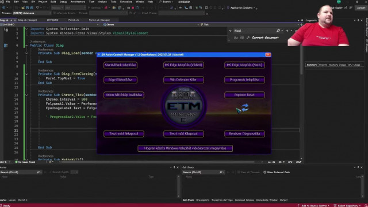This screenshot has height=207, width=368.
Task: Click Edge Eltávolítása button
Action: (x=120, y=80)
